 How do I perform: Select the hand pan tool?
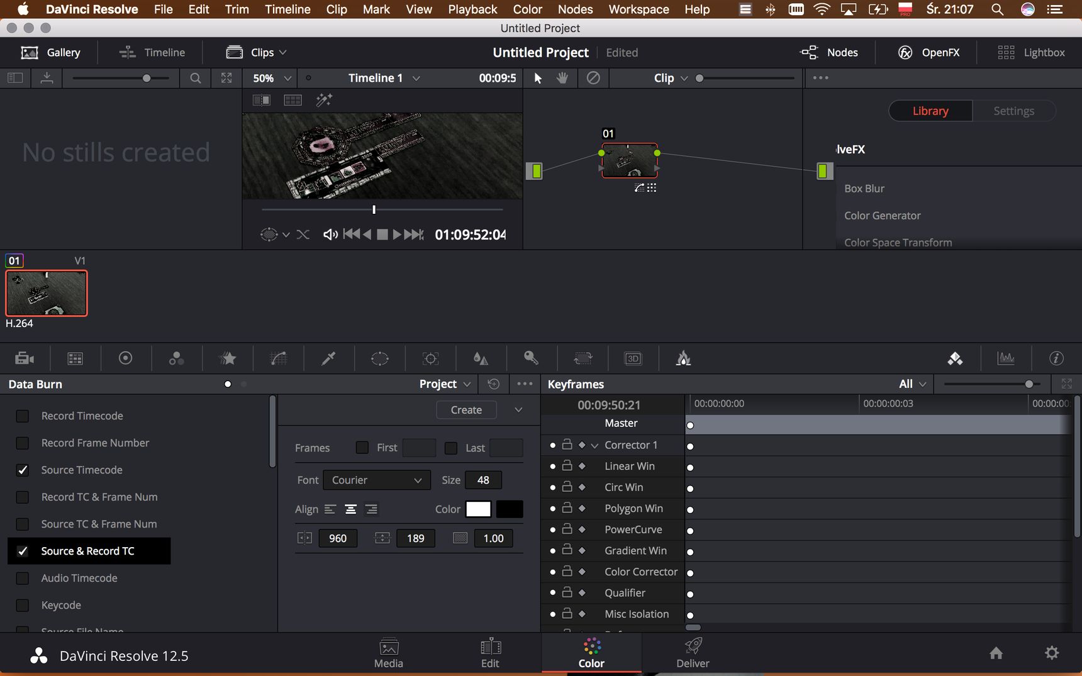pos(562,78)
